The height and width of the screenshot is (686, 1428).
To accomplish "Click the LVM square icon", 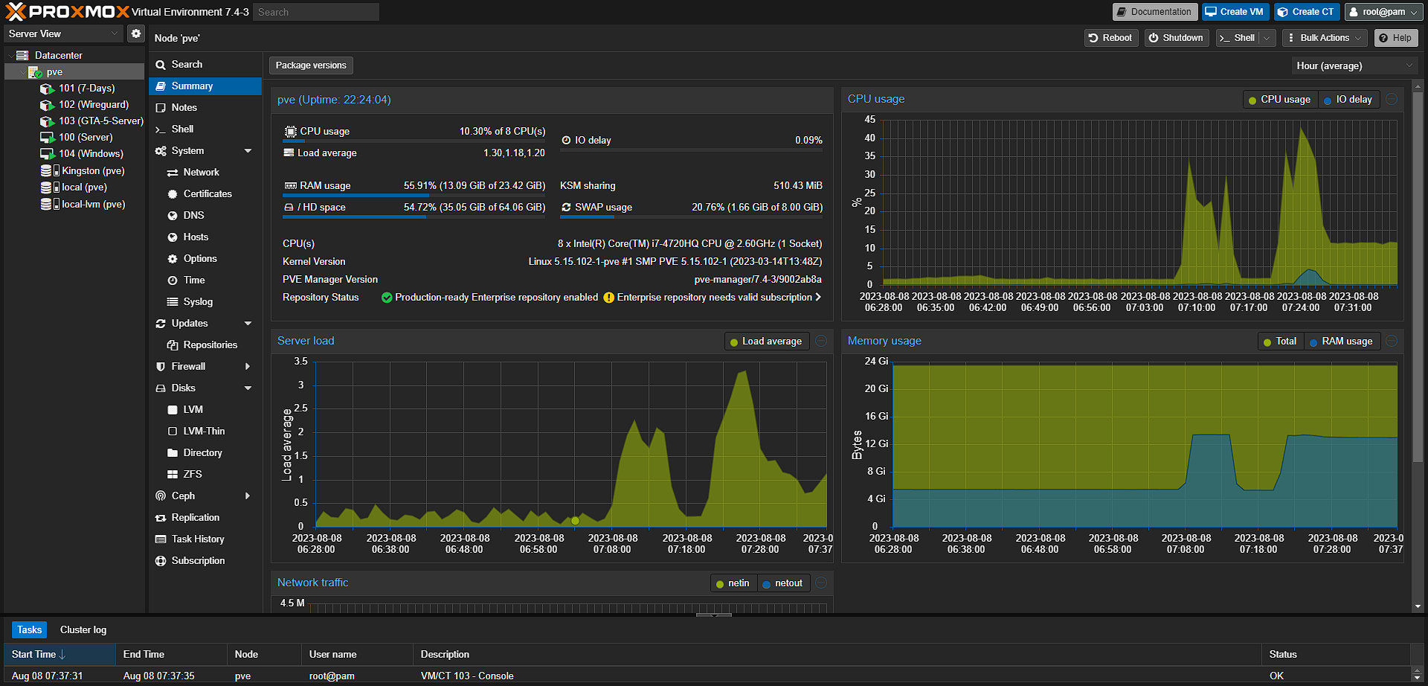I will coord(172,410).
